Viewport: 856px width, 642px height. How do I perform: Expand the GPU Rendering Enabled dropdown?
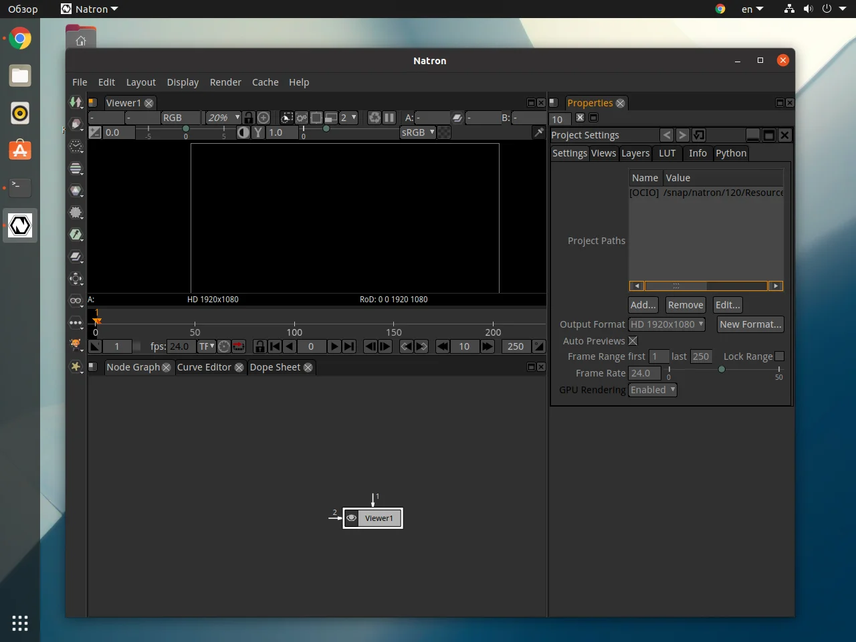click(x=653, y=390)
